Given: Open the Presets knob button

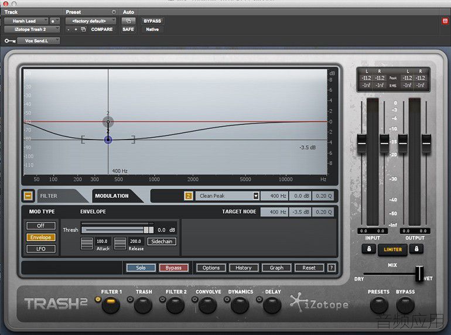Looking at the screenshot, I should point(379,305).
